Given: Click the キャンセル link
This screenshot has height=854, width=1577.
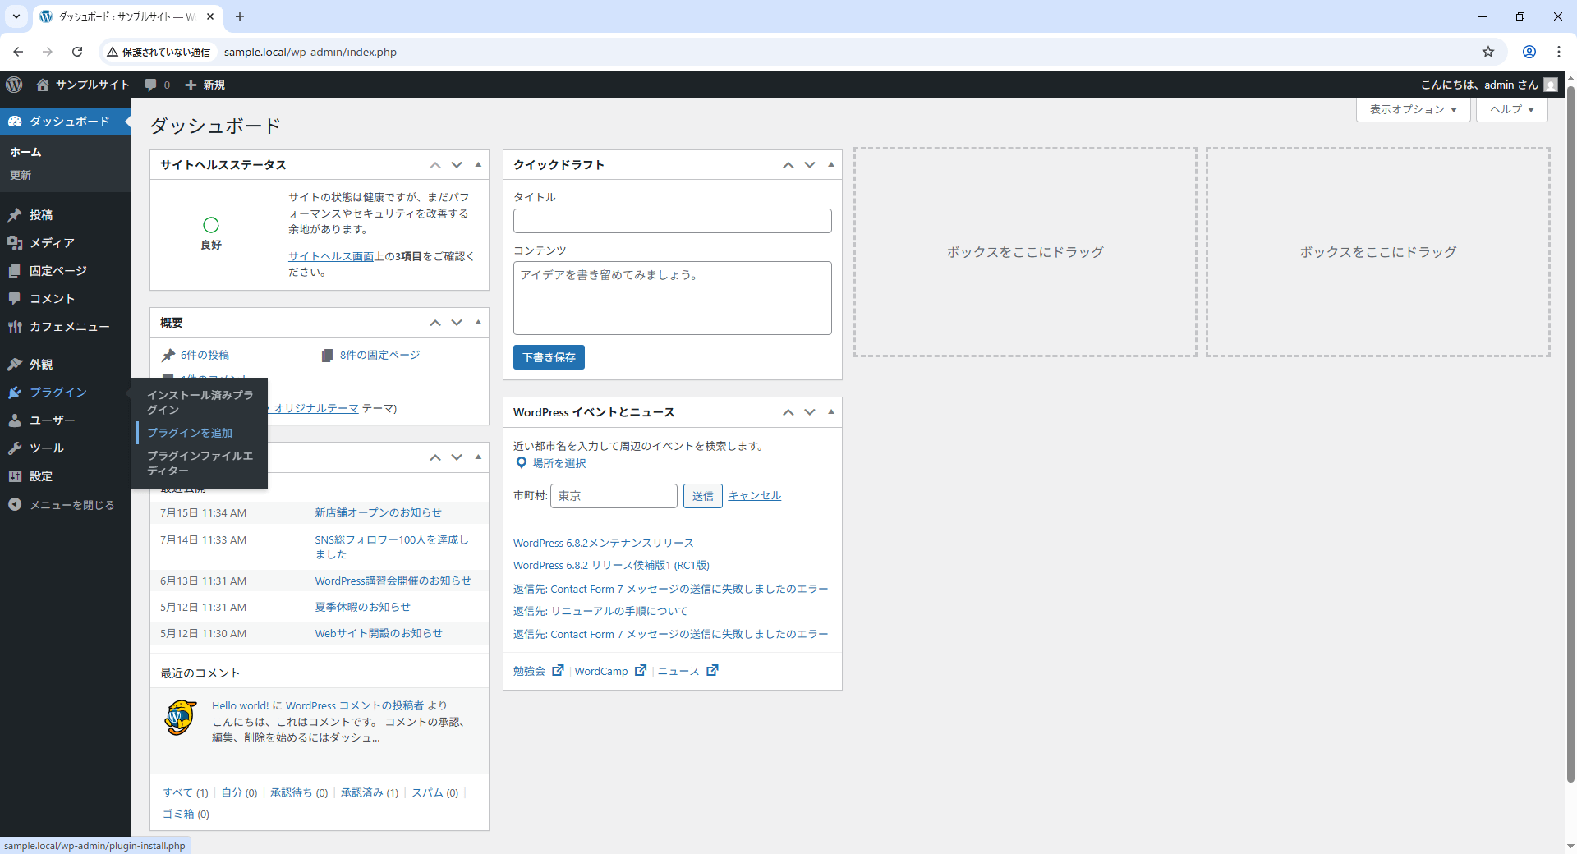Looking at the screenshot, I should 754,495.
